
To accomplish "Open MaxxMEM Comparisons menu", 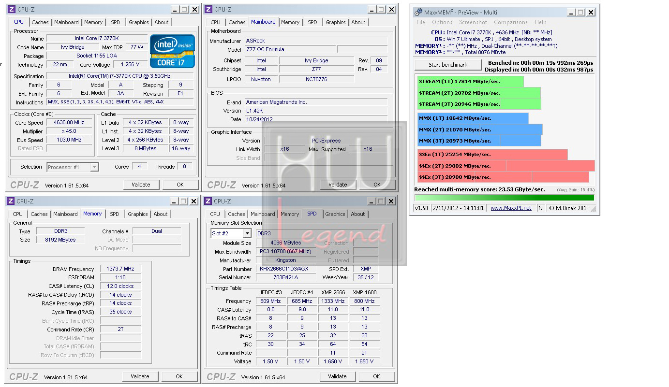I will [x=511, y=22].
